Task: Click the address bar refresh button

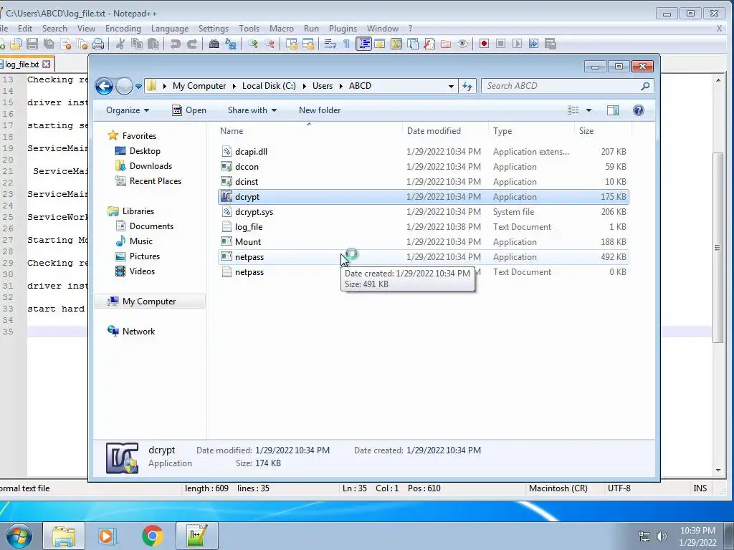Action: 467,86
